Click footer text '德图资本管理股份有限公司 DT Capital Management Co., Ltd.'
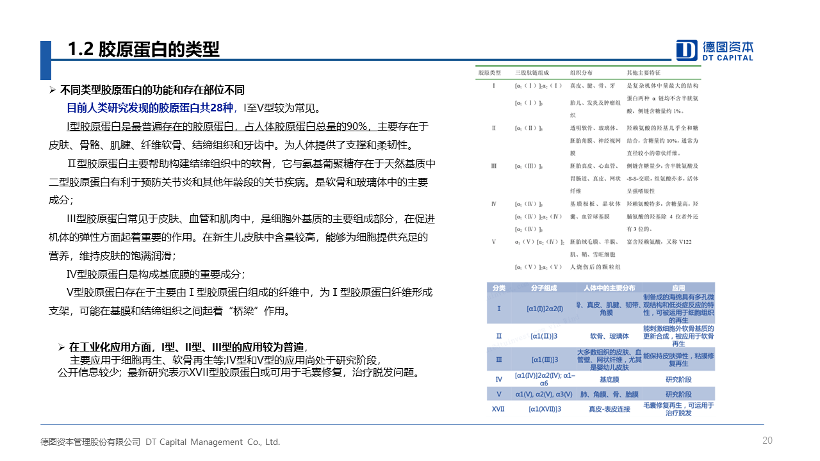 coord(160,442)
